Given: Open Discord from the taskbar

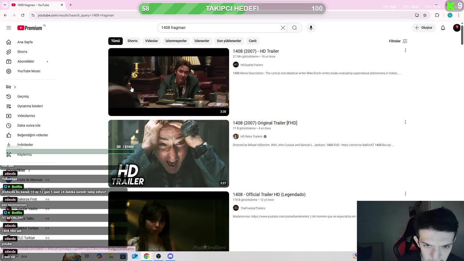Looking at the screenshot, I should coord(170,256).
